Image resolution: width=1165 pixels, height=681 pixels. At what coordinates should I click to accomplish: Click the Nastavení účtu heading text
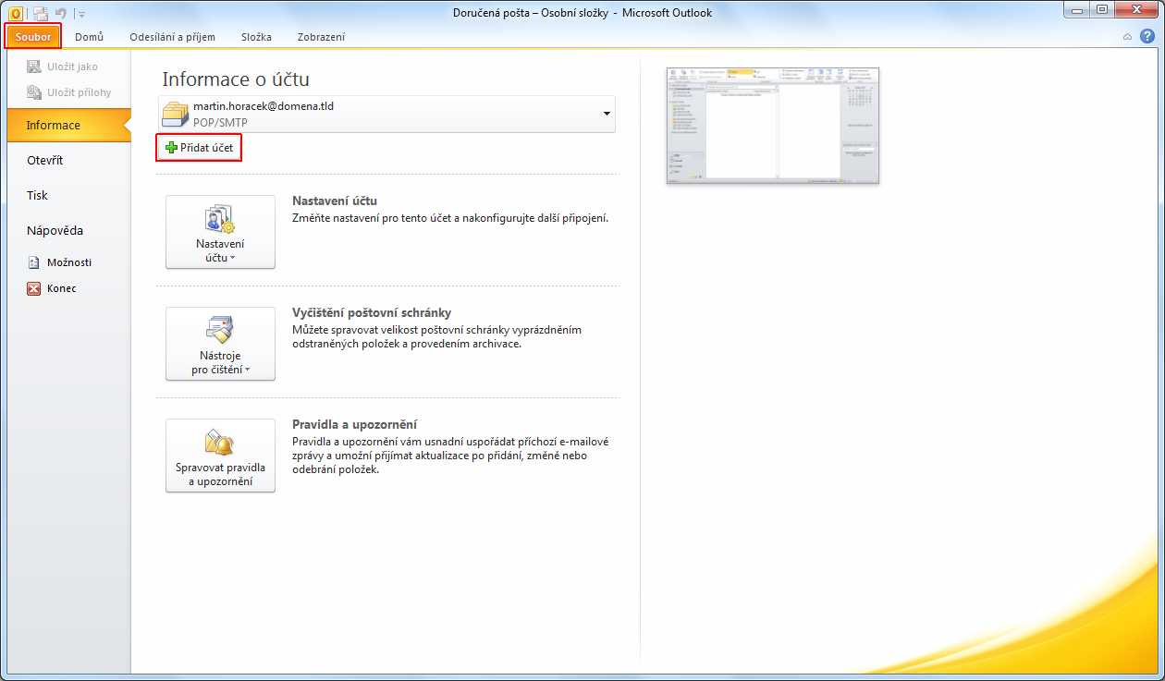pyautogui.click(x=335, y=201)
